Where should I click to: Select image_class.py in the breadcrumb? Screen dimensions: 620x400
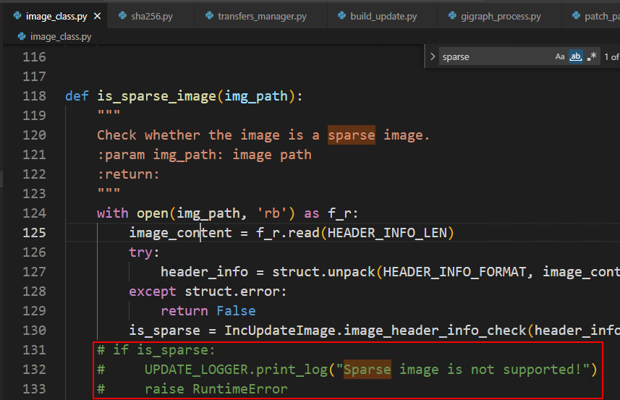(x=61, y=37)
